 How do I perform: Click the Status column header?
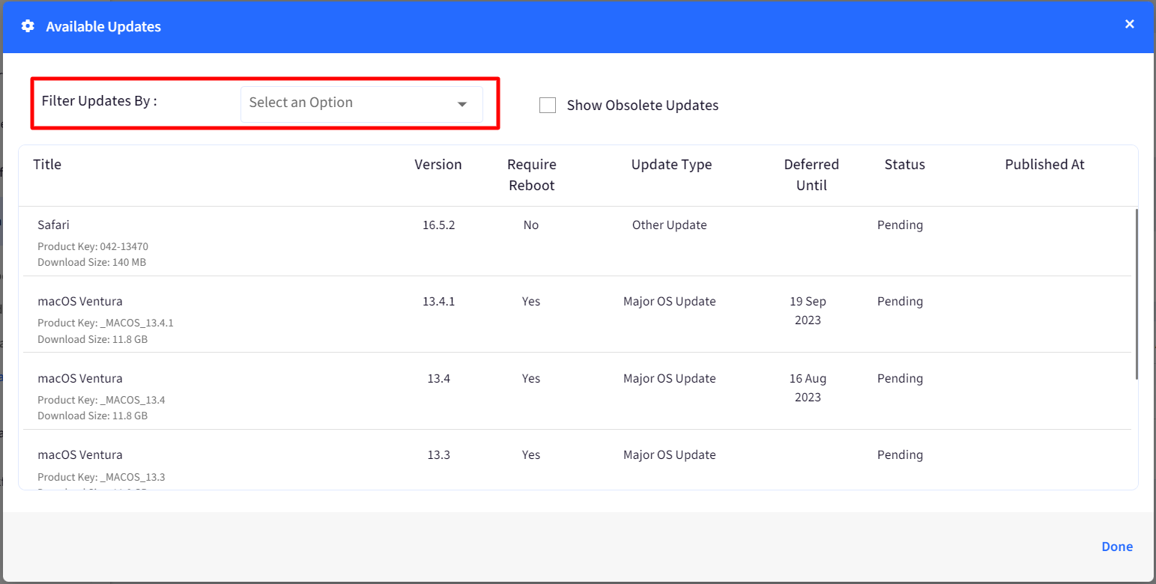(x=904, y=165)
